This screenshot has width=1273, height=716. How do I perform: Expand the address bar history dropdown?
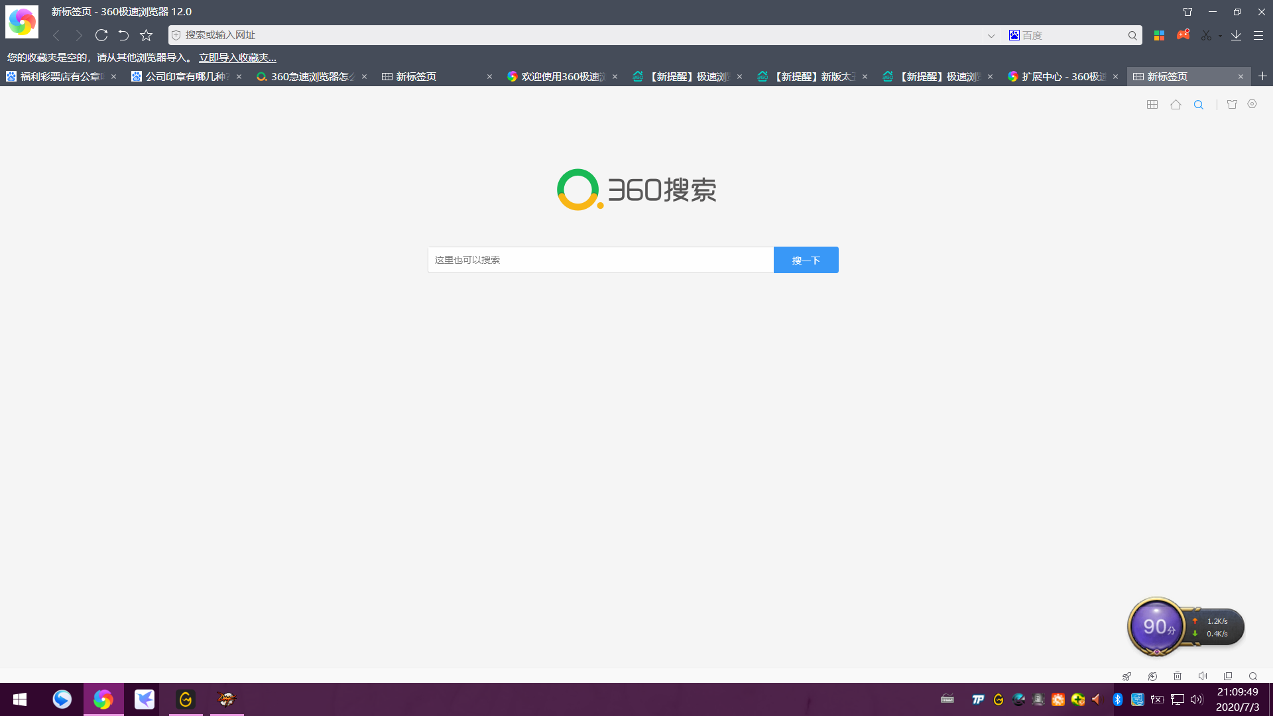tap(991, 36)
